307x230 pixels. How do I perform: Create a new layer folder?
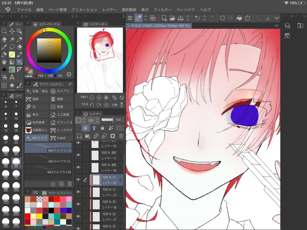pyautogui.click(x=87, y=136)
